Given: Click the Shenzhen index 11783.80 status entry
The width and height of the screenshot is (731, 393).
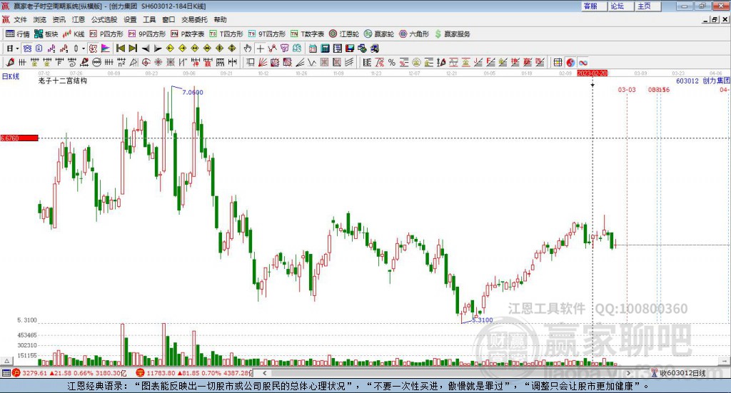Looking at the screenshot, I should (194, 373).
